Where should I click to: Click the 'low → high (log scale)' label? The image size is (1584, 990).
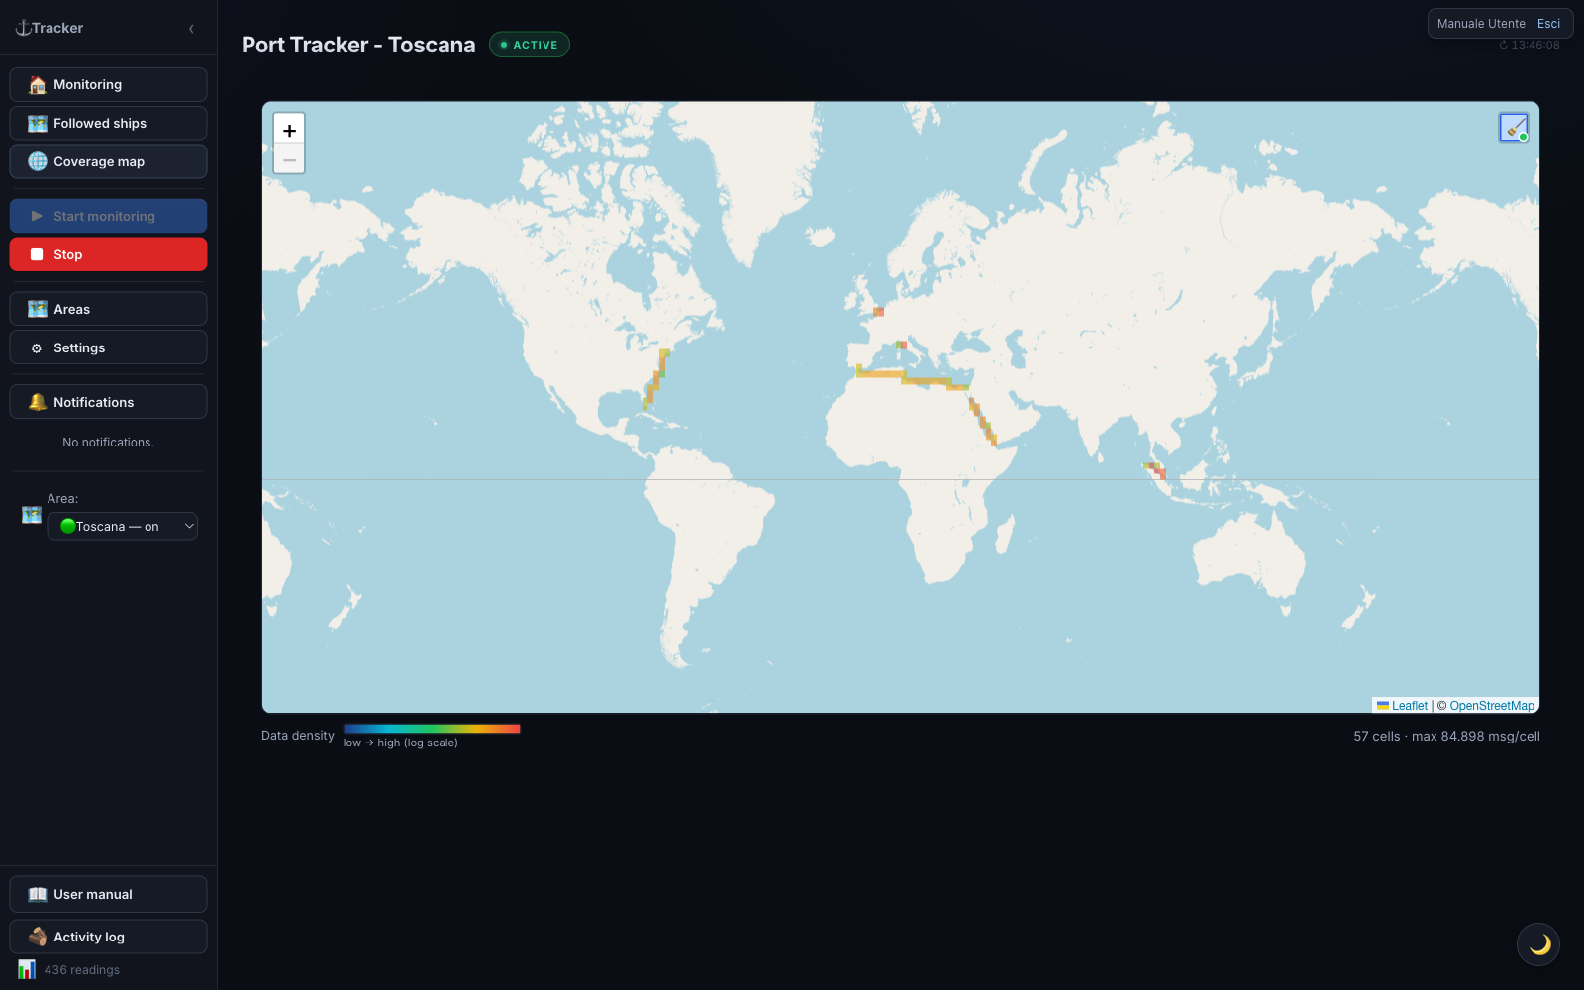(x=401, y=743)
